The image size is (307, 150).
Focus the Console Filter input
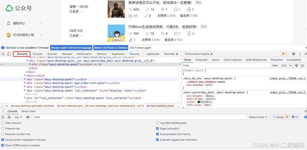(x=140, y=117)
